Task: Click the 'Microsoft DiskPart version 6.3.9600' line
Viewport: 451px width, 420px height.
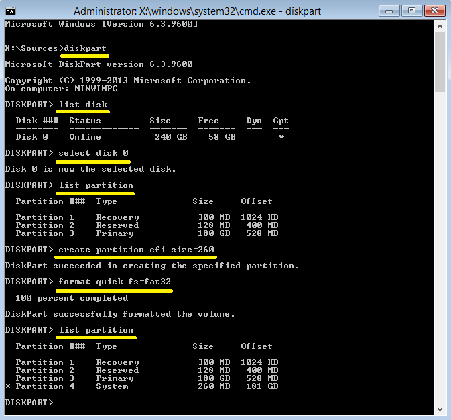Action: [x=99, y=64]
